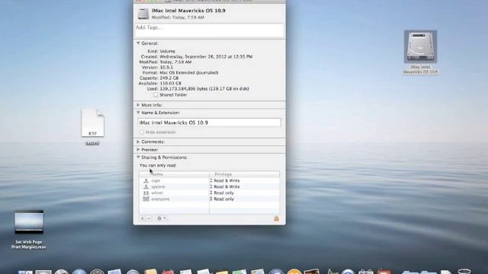Image resolution: width=488 pixels, height=274 pixels.
Task: Click the Name column header
Action: (175, 174)
